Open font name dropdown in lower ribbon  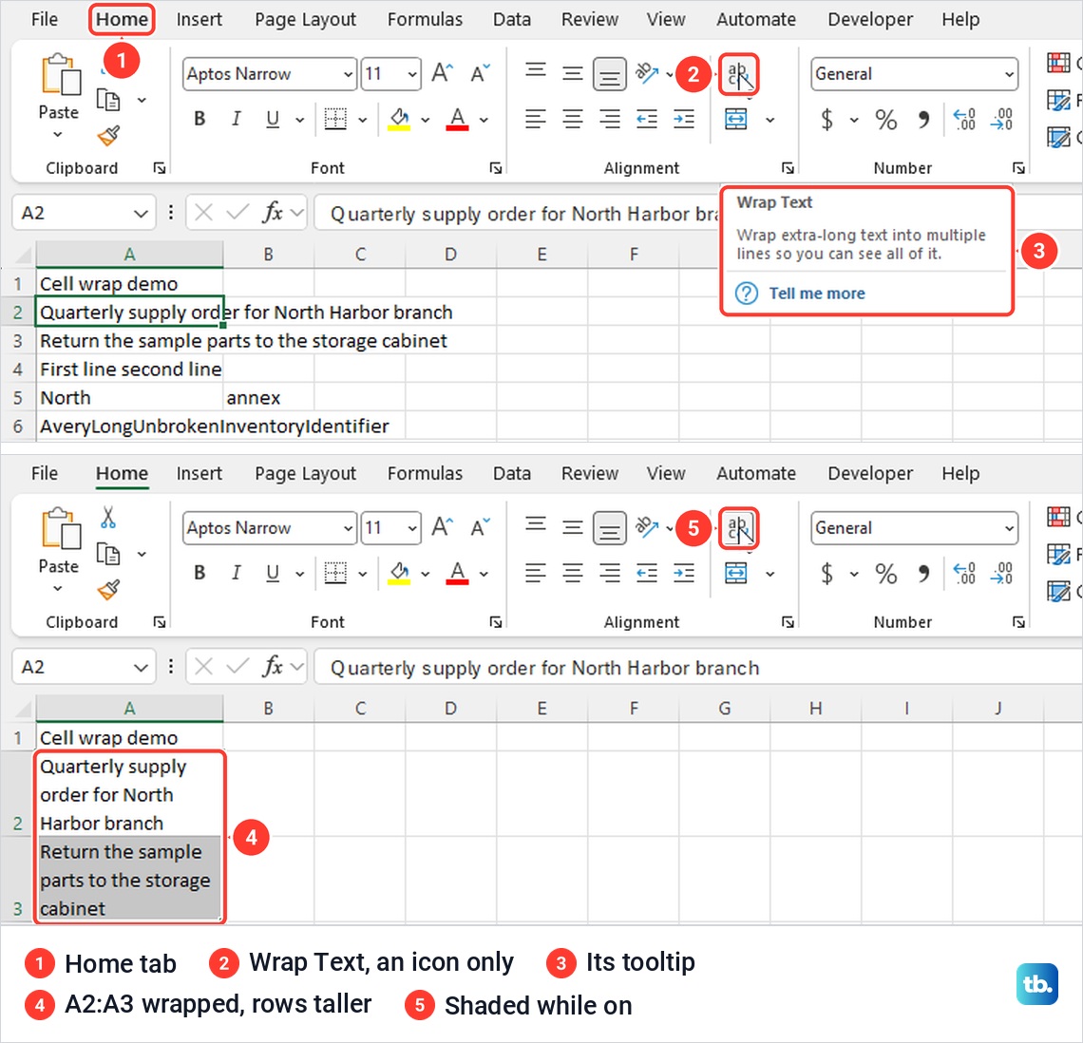coord(348,528)
